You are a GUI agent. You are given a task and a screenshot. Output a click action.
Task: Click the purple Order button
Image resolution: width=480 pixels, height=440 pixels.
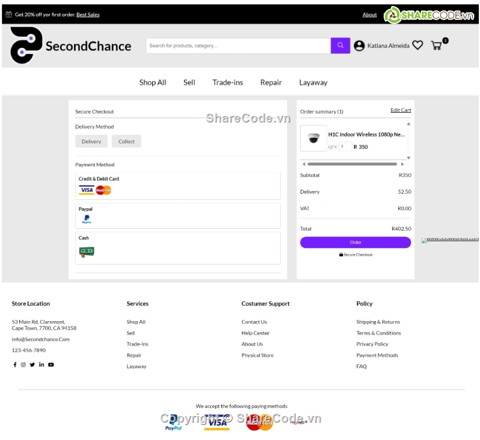pyautogui.click(x=355, y=243)
